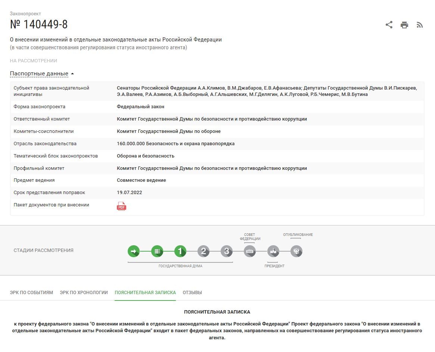The image size is (435, 352).
Task: Click the bill number 140449-8 heading
Action: click(39, 25)
